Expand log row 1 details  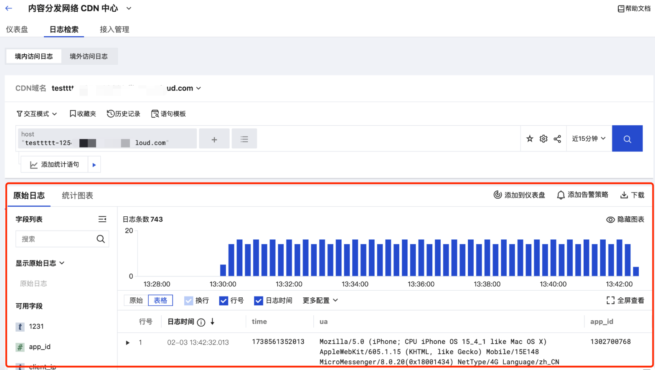click(x=128, y=343)
